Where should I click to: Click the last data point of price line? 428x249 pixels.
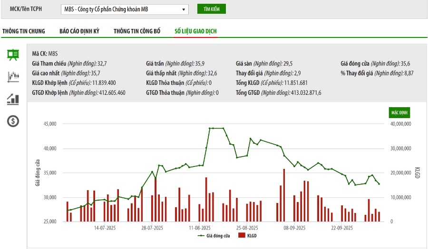click(379, 184)
